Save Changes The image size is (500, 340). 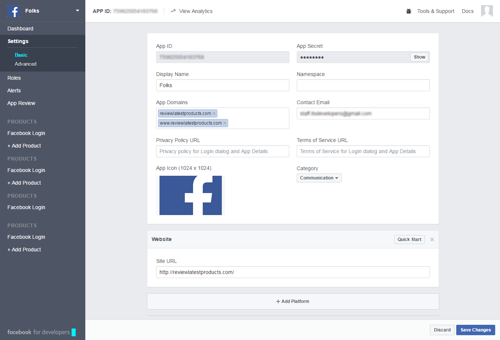point(476,330)
